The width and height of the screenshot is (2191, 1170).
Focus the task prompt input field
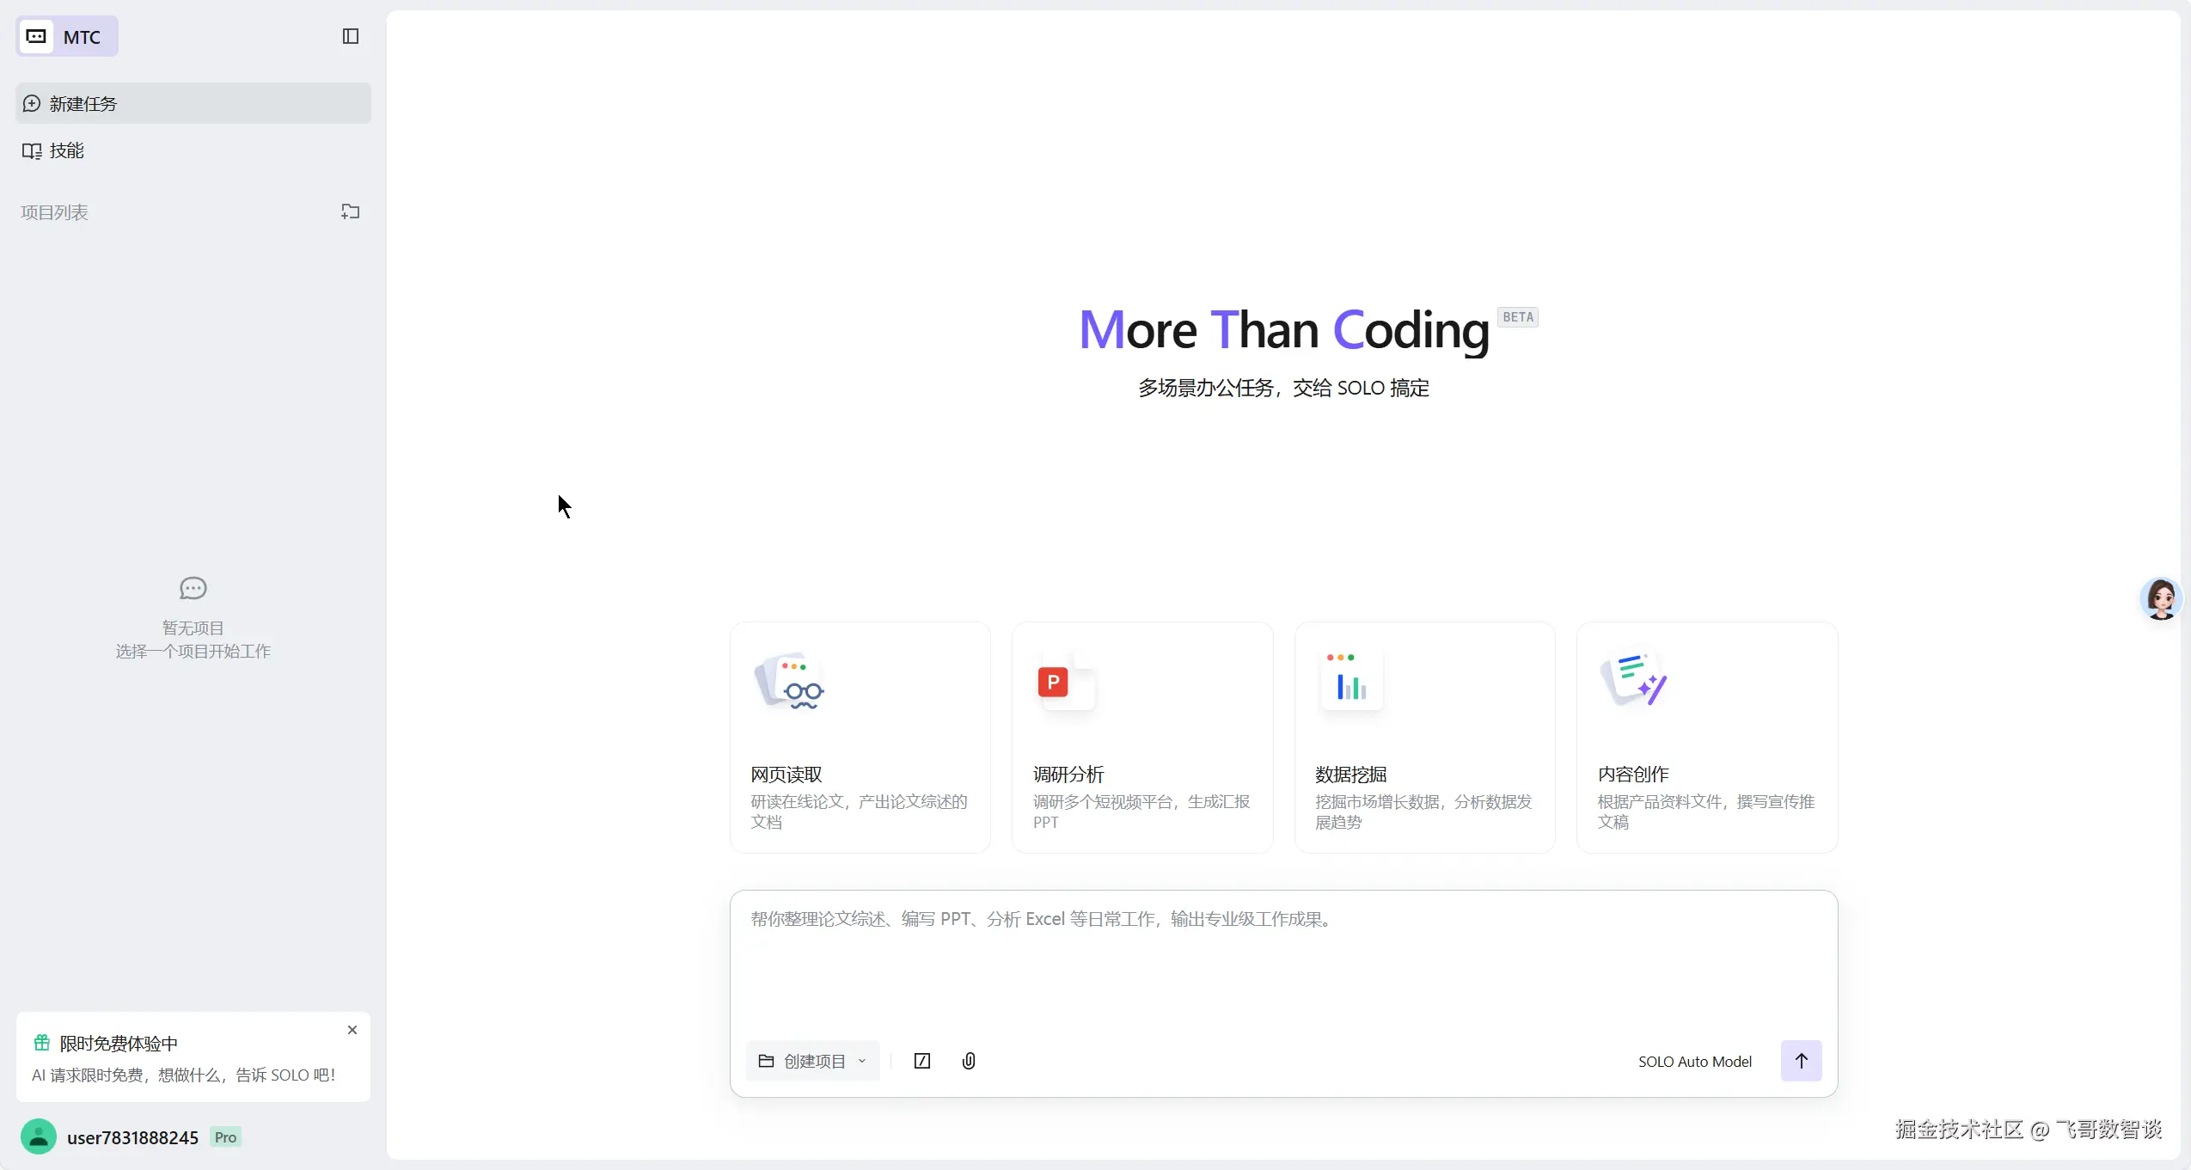coord(1282,963)
